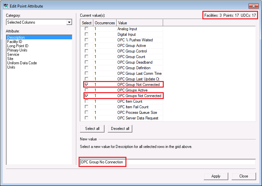Click the Close button at bottom

[244, 176]
